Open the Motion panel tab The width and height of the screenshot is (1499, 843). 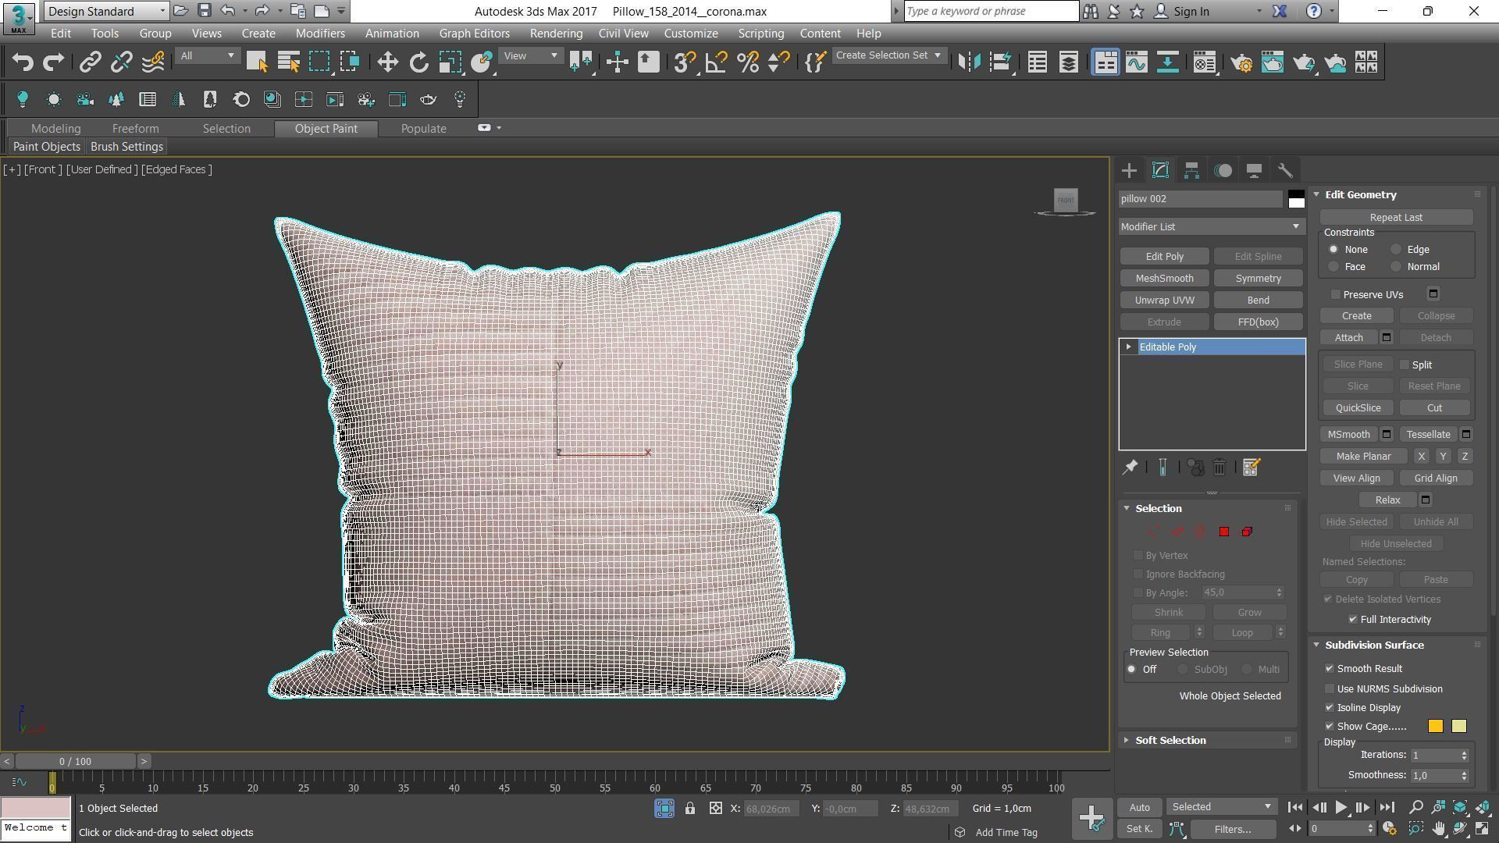click(x=1223, y=170)
